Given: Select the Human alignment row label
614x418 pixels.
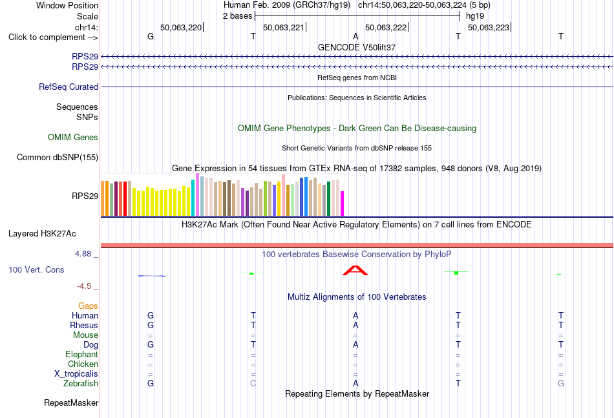Looking at the screenshot, I should 85,315.
